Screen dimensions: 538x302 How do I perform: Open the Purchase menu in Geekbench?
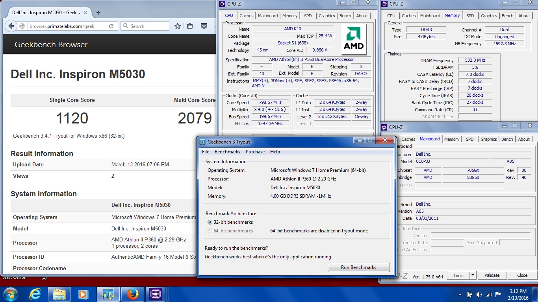tap(255, 152)
